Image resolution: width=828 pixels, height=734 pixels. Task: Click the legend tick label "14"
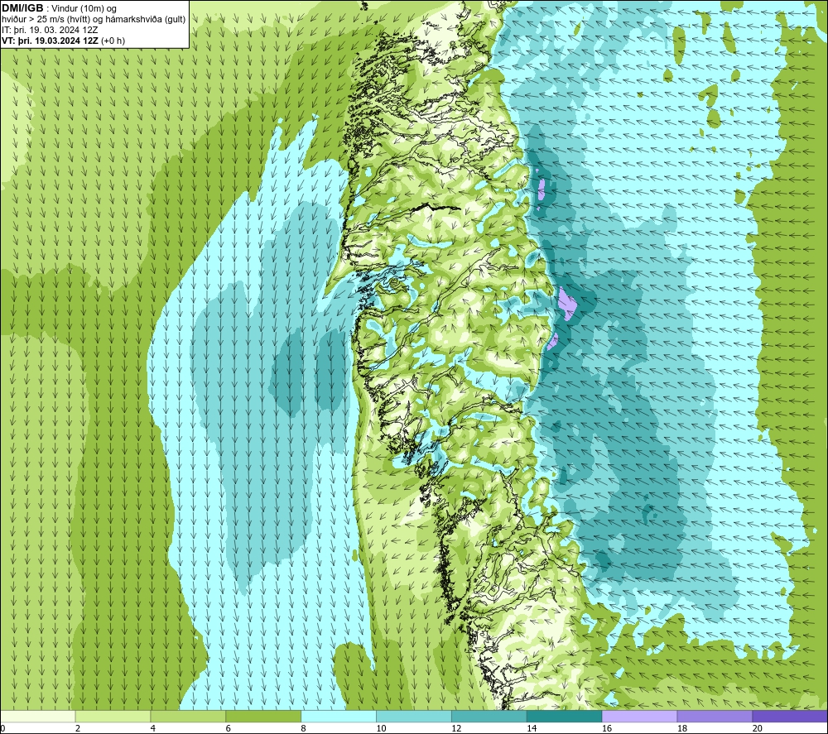click(x=532, y=728)
